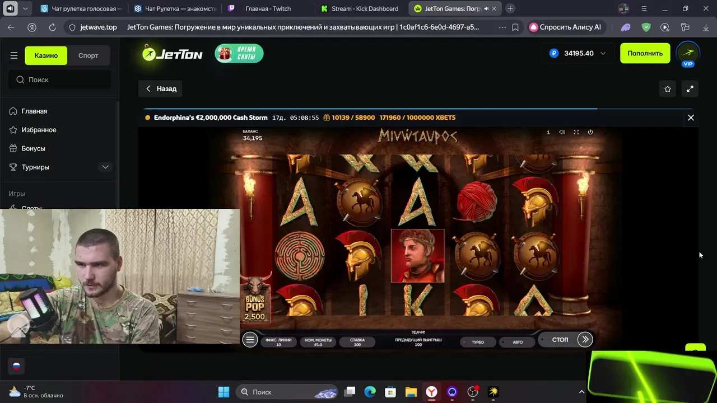
Task: Open the three-dots page menu in address bar
Action: coord(502,27)
